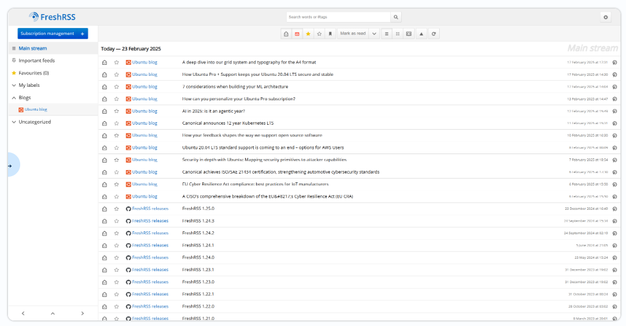Screen dimensions: 626x326
Task: Switch to reader view icon
Action: 409,34
